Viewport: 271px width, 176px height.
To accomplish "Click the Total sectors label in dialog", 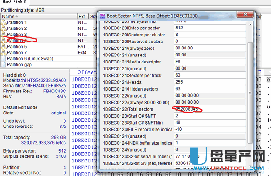I will (x=141, y=109).
